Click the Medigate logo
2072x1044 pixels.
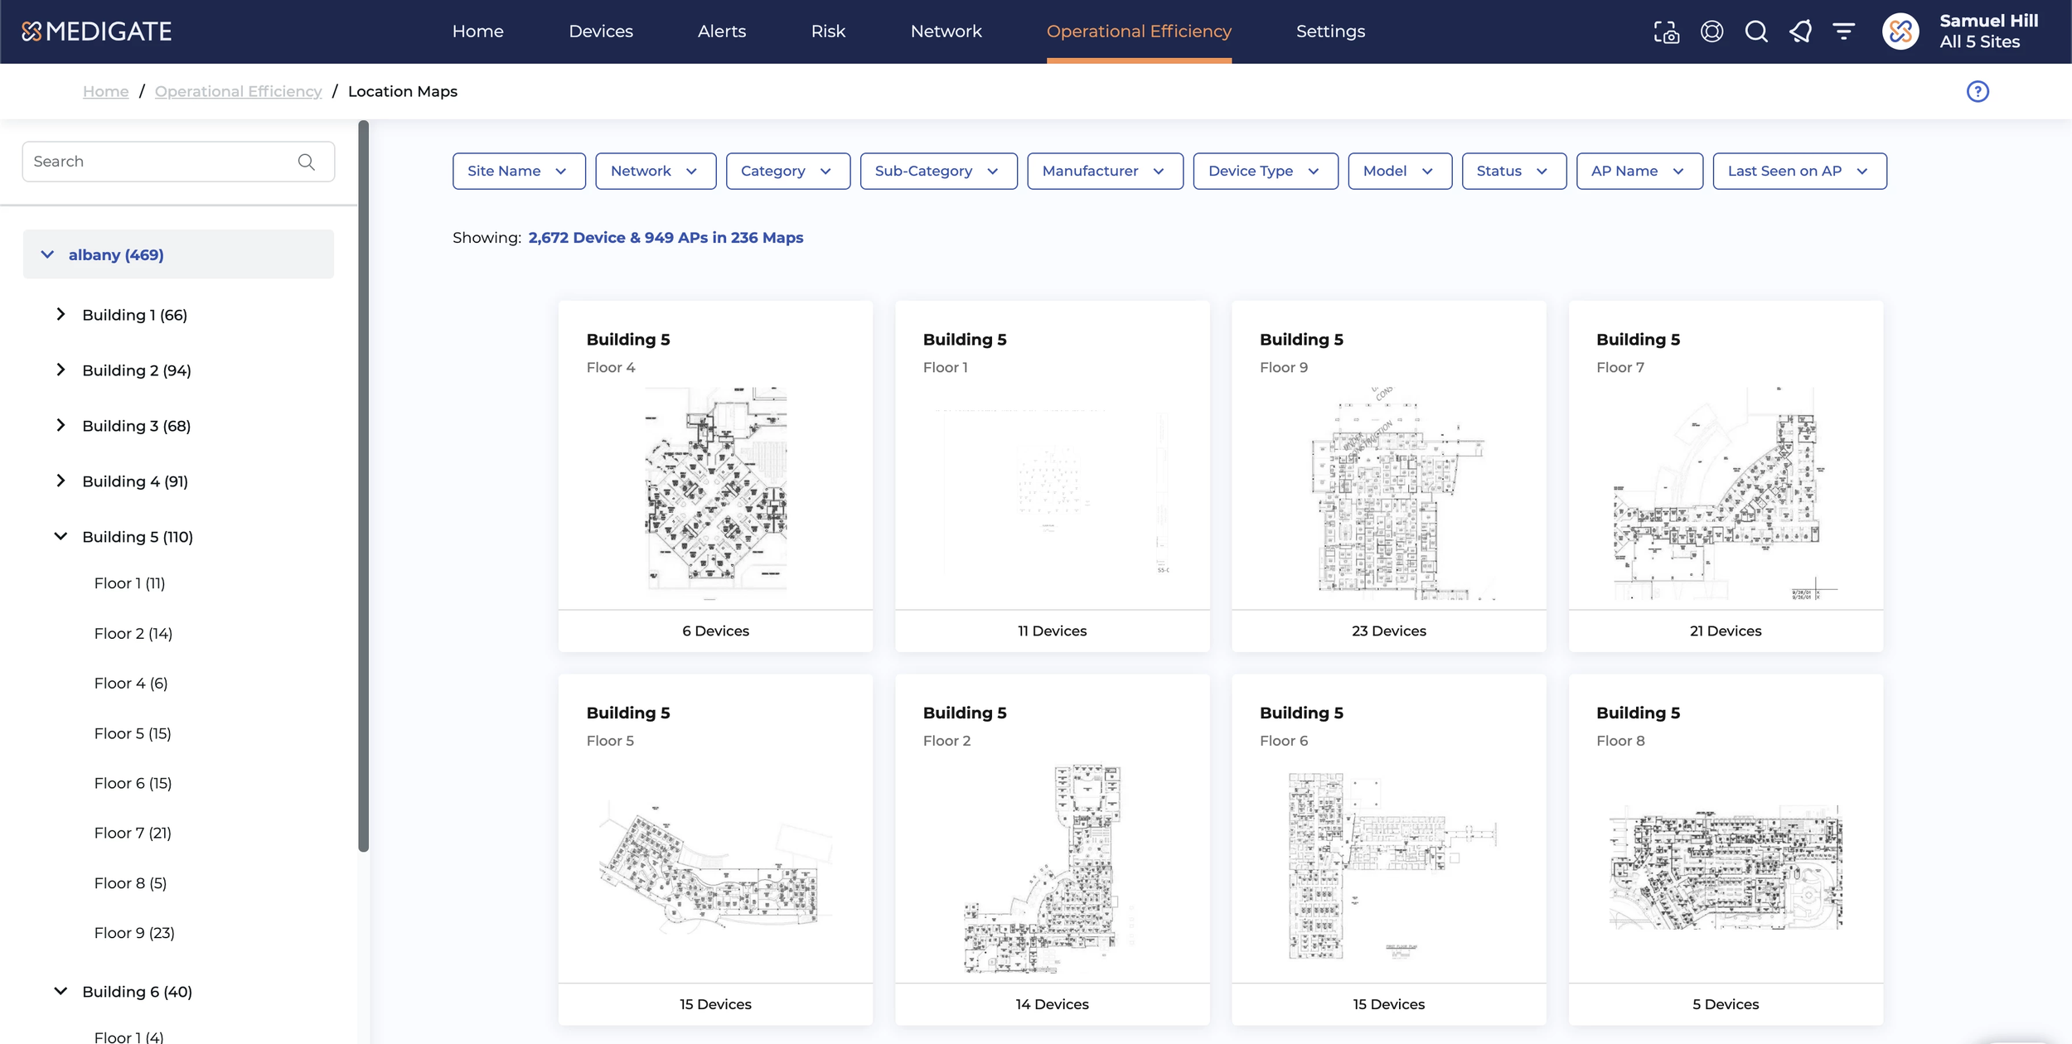(x=97, y=31)
